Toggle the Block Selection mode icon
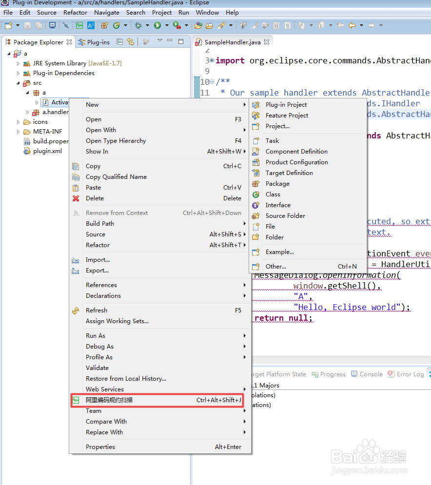Image resolution: width=431 pixels, height=485 pixels. [276, 25]
